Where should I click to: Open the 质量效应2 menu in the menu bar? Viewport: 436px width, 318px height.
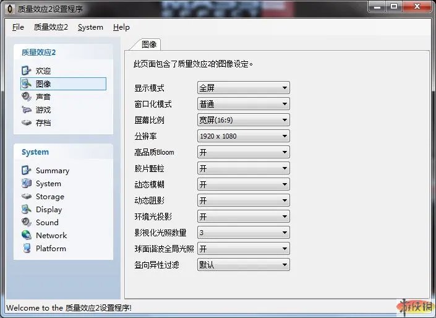point(51,27)
